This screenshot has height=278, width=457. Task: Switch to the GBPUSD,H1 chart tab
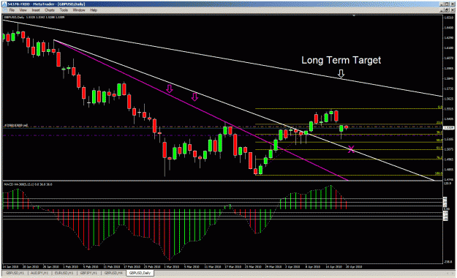click(x=15, y=273)
